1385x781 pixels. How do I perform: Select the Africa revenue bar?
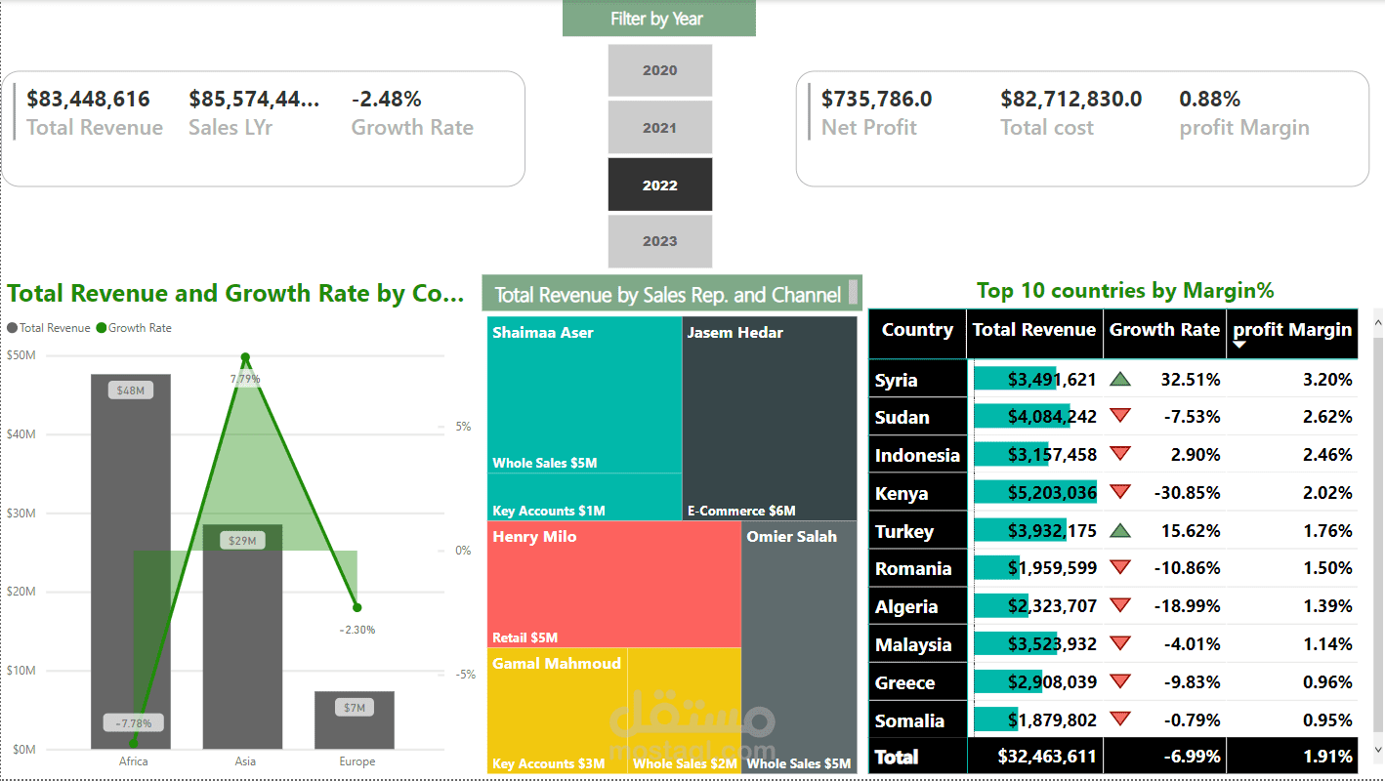click(131, 561)
